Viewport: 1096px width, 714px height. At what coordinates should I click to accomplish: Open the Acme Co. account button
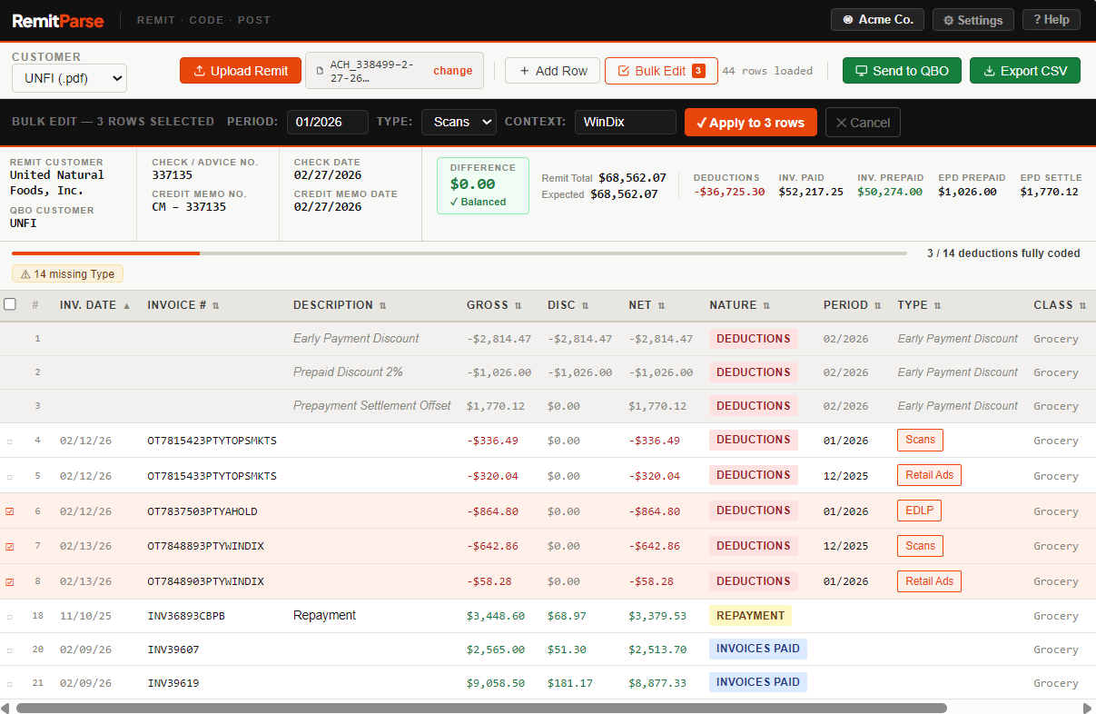877,20
